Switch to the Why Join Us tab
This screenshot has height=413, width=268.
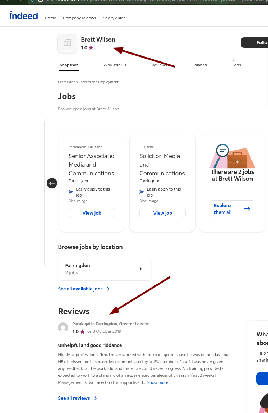(x=115, y=65)
